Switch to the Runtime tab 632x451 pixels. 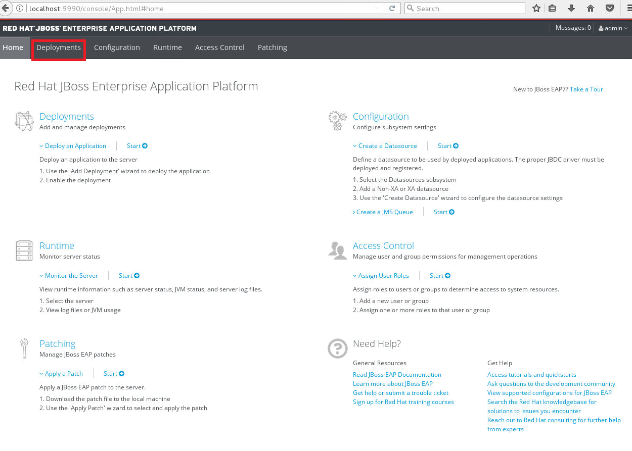point(167,47)
